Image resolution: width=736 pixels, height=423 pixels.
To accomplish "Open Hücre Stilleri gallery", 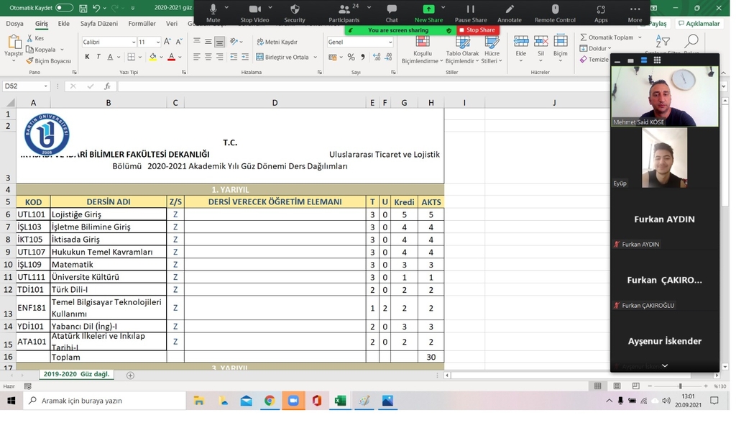I will [x=492, y=50].
